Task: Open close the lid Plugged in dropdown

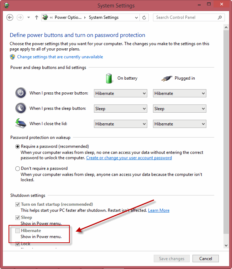Action: click(179, 124)
